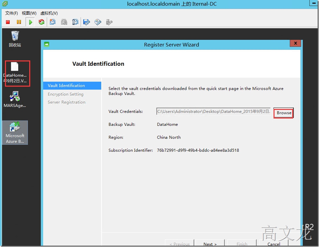Image resolution: width=319 pixels, height=247 pixels.
Task: Click the CD/DVD device toolbar icon
Action: pyautogui.click(x=98, y=22)
